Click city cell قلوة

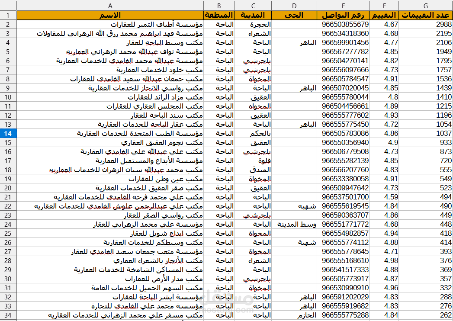tap(253, 160)
